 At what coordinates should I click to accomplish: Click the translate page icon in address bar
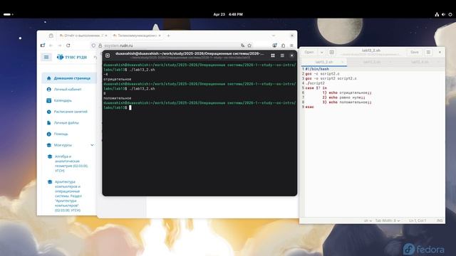tap(242, 46)
